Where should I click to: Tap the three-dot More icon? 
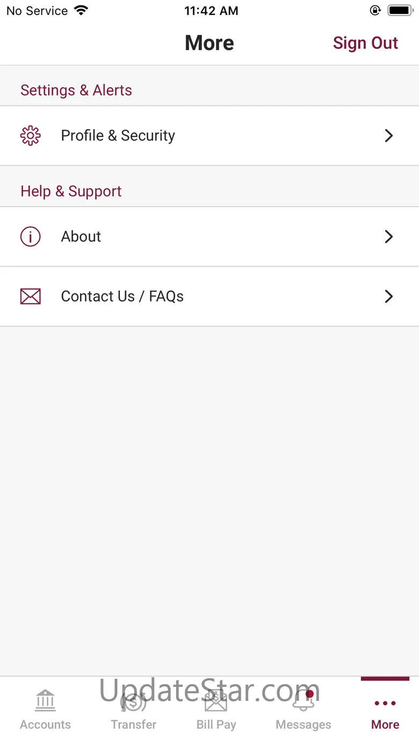point(385,703)
